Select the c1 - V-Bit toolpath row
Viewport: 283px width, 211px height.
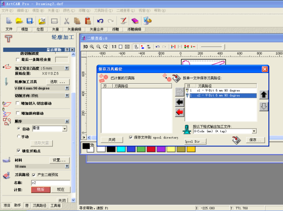pyautogui.click(x=221, y=90)
